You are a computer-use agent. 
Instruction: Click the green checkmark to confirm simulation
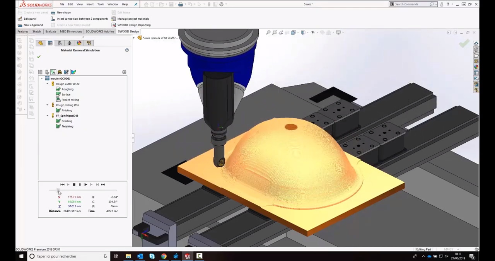pyautogui.click(x=39, y=57)
